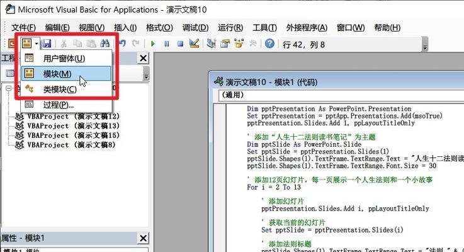Screen dimensions: 464x252
Task: Choose 过程(P)... in the insert dropdown
Action: point(66,105)
